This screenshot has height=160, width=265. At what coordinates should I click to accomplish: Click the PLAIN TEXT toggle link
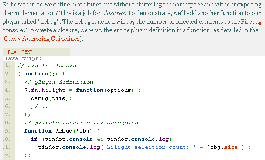[20, 52]
